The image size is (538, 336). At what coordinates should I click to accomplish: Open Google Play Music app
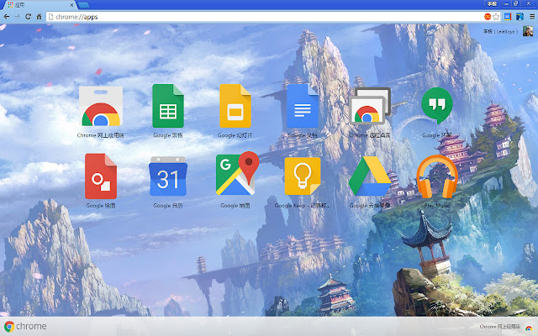click(436, 176)
